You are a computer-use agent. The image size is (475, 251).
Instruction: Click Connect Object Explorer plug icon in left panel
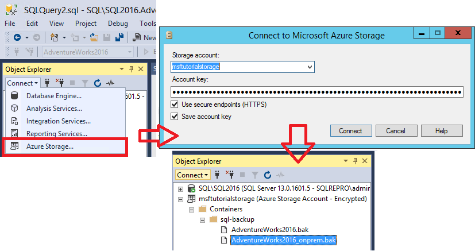click(x=47, y=83)
